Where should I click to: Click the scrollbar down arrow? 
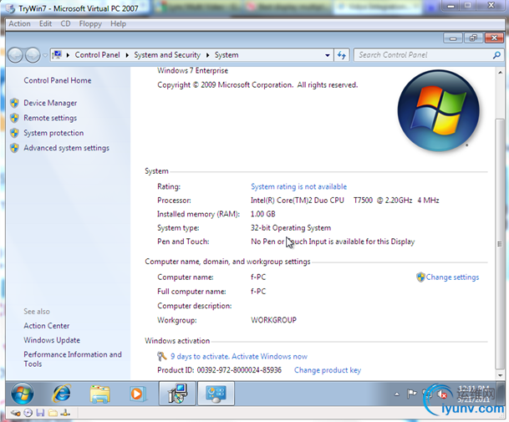click(x=500, y=375)
